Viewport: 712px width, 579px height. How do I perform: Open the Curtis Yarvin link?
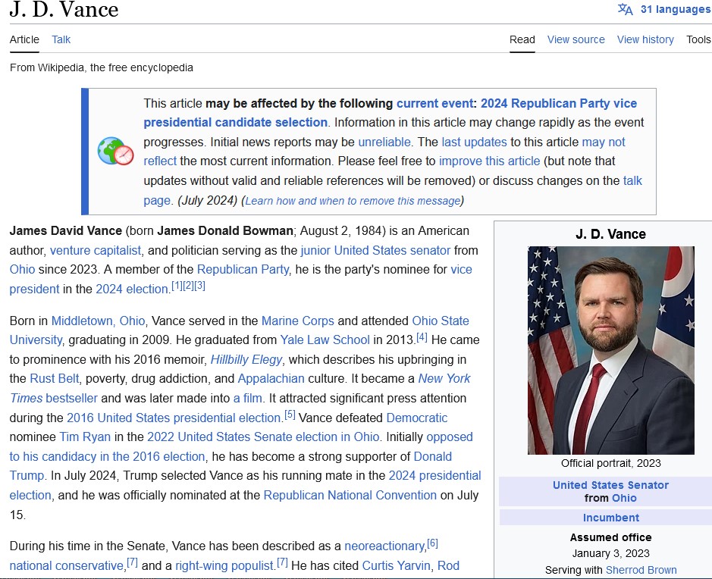point(396,566)
